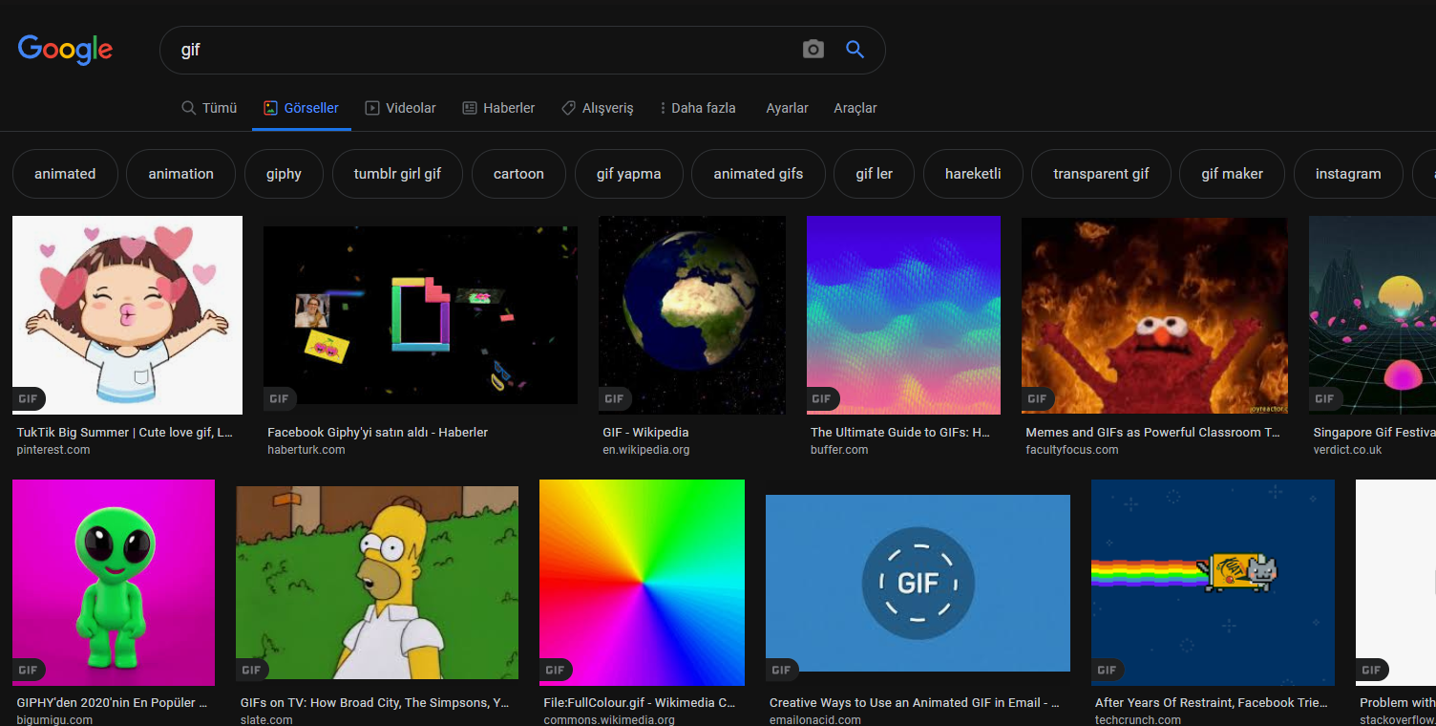Click the GIF badge on Giphy logo image

(x=279, y=399)
